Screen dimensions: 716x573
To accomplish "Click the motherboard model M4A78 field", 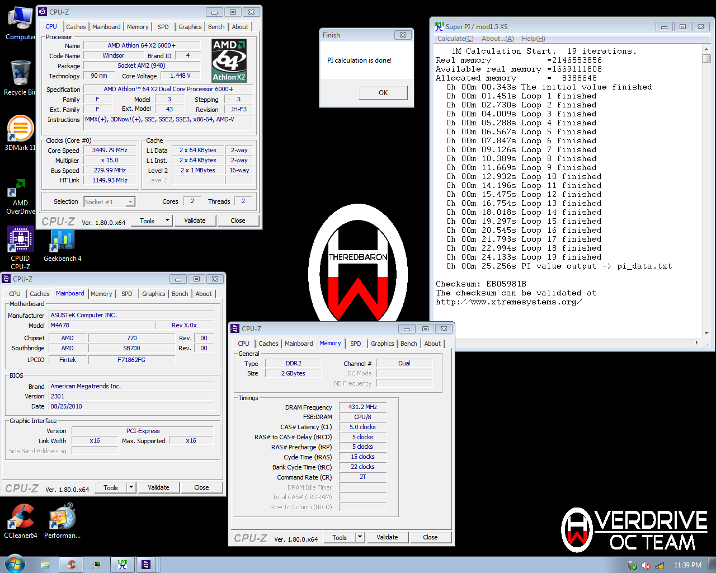I will [101, 325].
